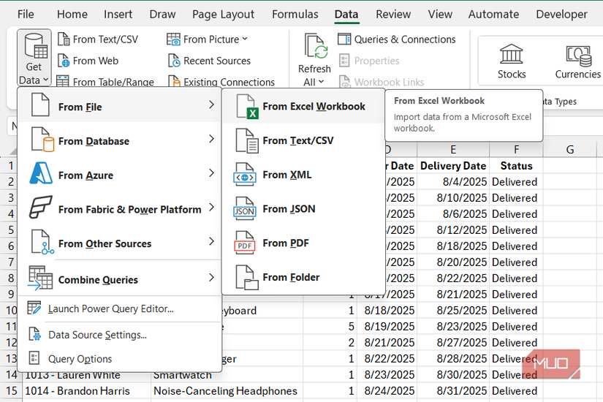The height and width of the screenshot is (402, 603).
Task: Switch to the Draw tab
Action: (x=163, y=14)
